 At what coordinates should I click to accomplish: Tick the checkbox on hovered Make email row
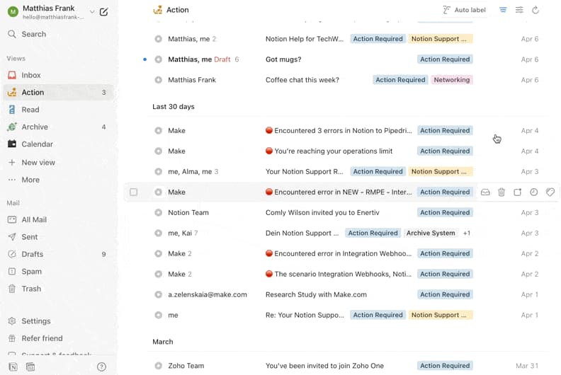(133, 192)
